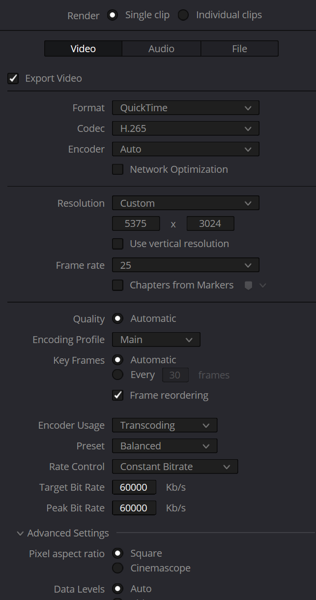Switch to the Audio tab
Image resolution: width=316 pixels, height=600 pixels.
point(161,49)
